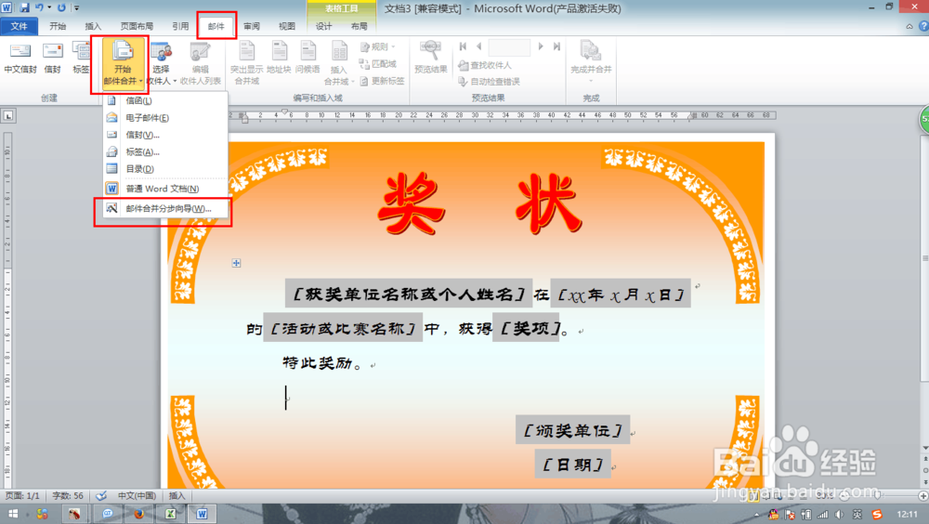Click the award placeholder [奖项]
Screen dimensions: 929x524
click(526, 328)
